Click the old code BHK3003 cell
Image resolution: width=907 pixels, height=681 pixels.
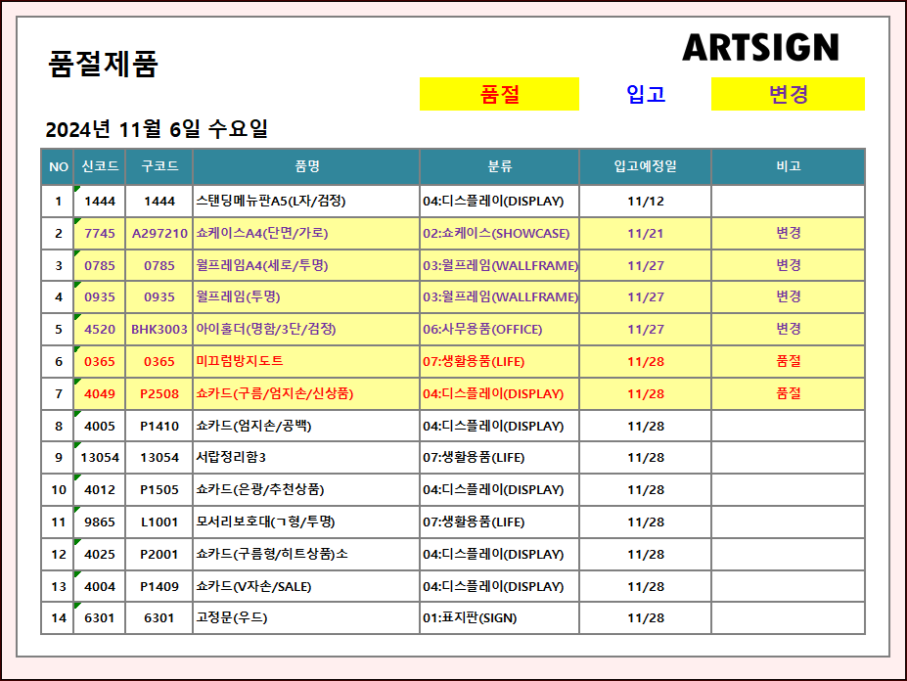[159, 329]
